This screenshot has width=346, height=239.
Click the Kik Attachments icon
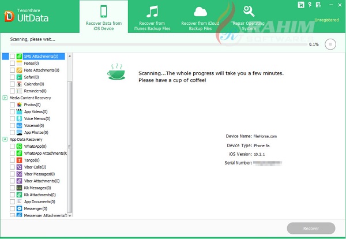(x=19, y=195)
